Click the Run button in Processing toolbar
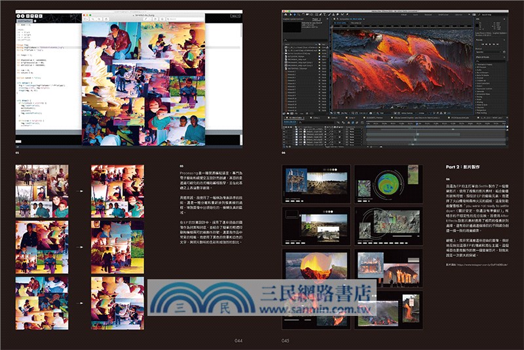Viewport: 524px width, 350px height. tap(20, 16)
